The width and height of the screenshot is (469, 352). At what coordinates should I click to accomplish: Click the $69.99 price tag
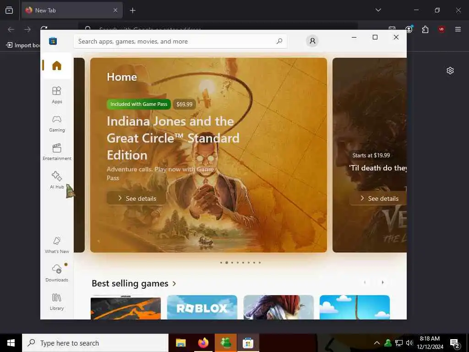184,104
